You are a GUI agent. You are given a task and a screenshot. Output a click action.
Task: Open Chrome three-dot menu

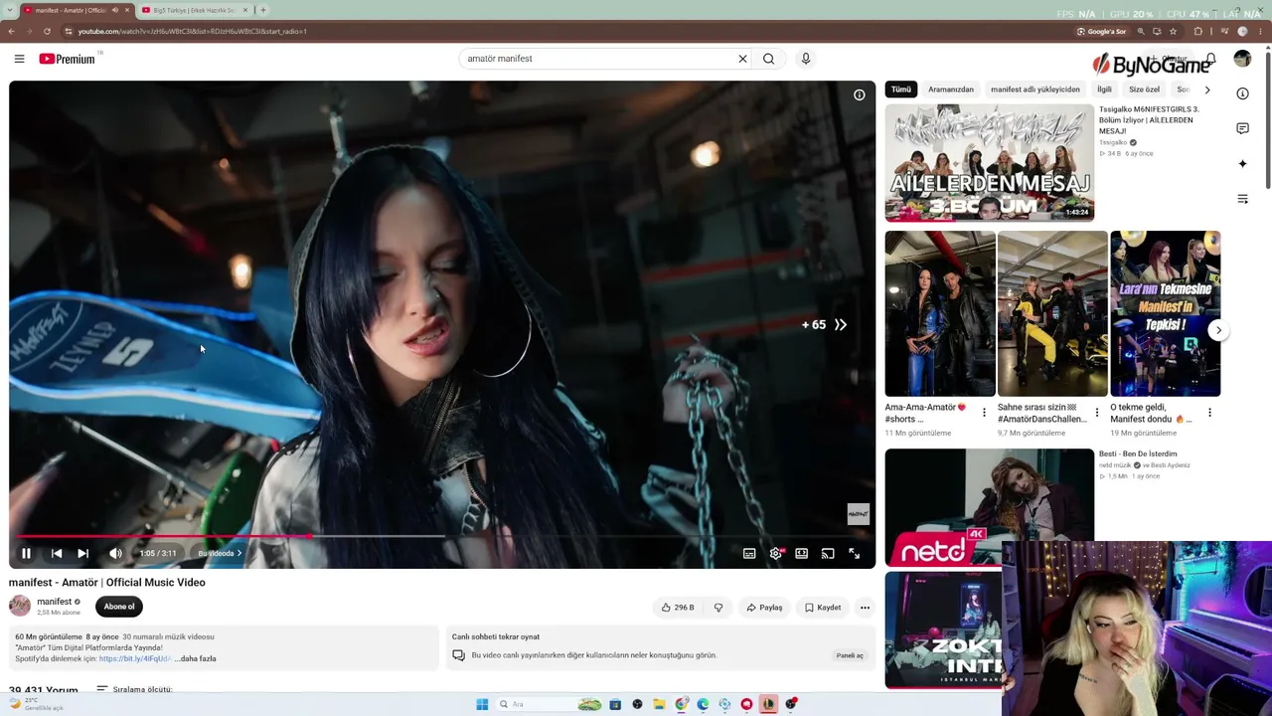[1260, 31]
